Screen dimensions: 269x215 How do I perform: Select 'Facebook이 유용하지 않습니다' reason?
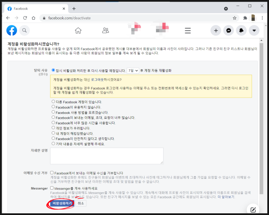(x=53, y=107)
